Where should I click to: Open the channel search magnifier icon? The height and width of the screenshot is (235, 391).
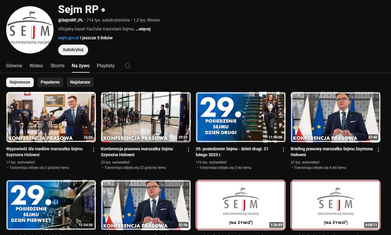(128, 66)
